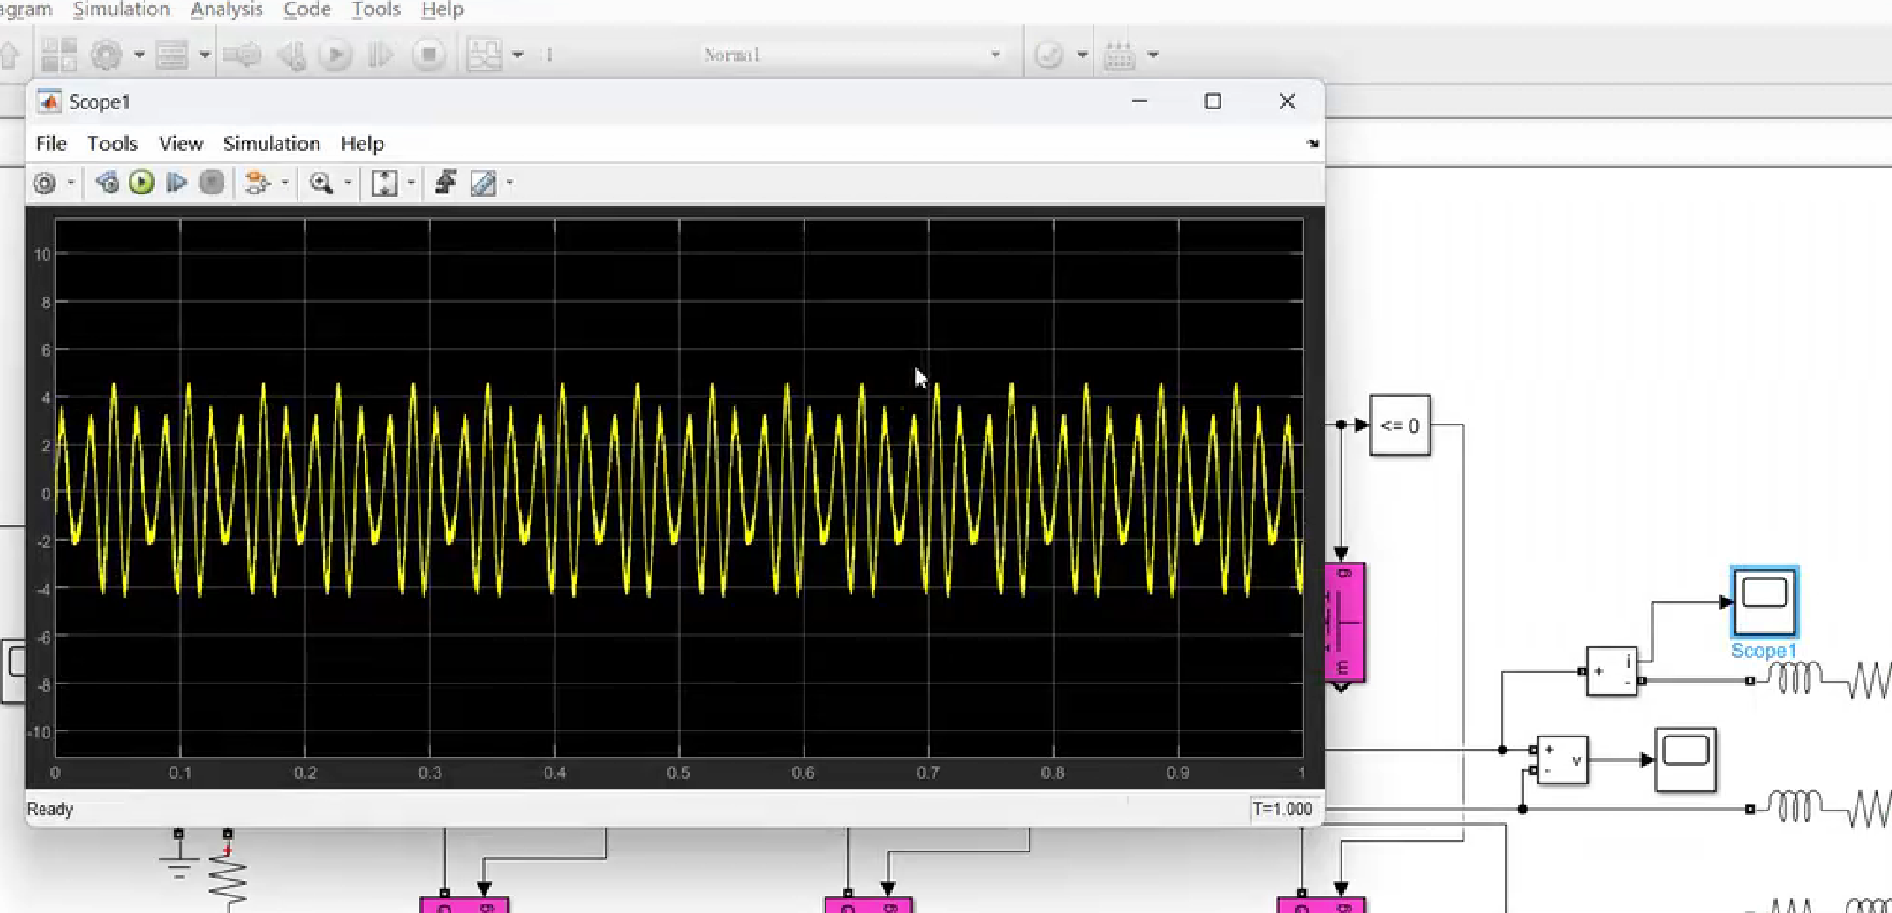Viewport: 1892px width, 913px height.
Task: Click the step forward button in Scope1
Action: (x=177, y=182)
